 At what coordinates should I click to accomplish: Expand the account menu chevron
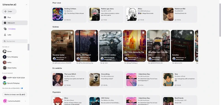coord(25,101)
